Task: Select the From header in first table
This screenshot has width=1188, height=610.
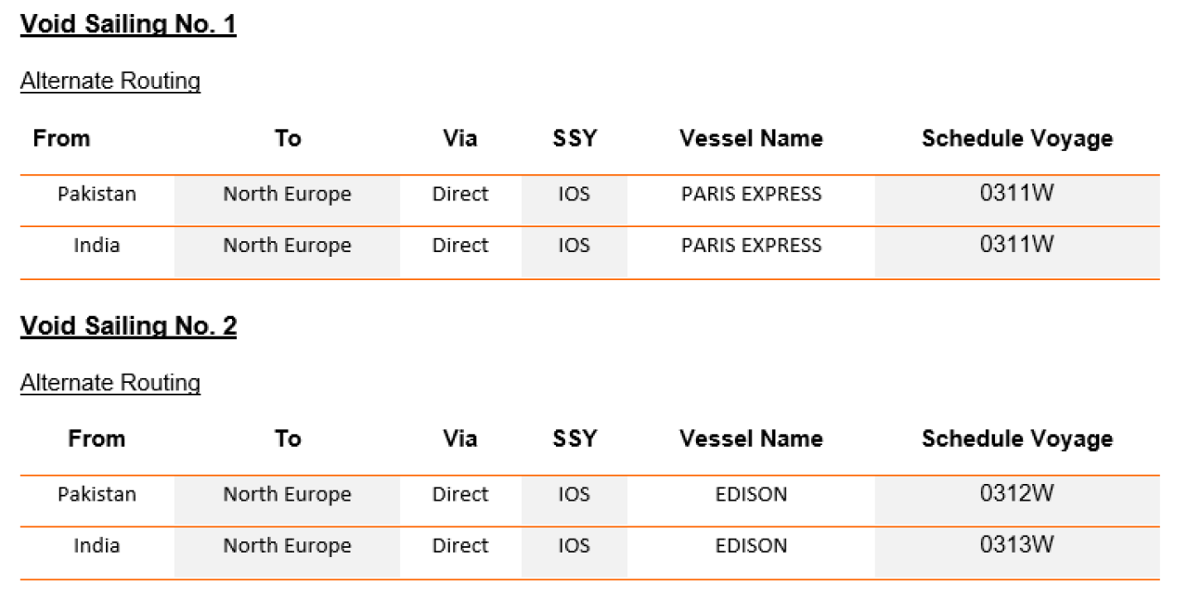Action: point(62,138)
